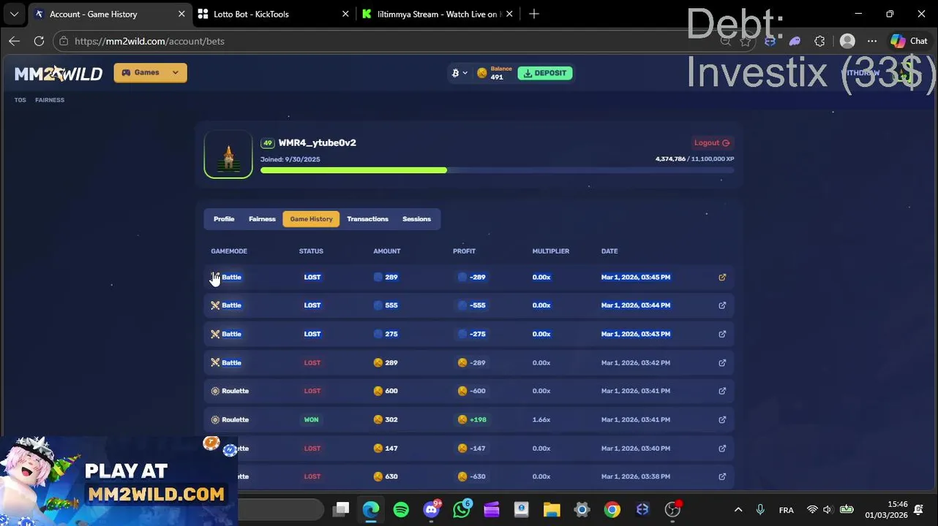Open new browser tab with plus

click(x=534, y=14)
